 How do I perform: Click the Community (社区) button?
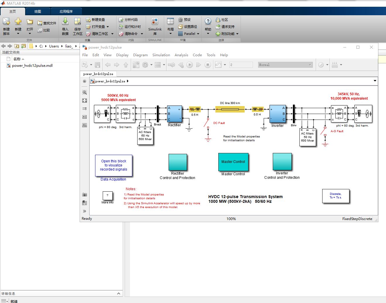[x=222, y=20]
